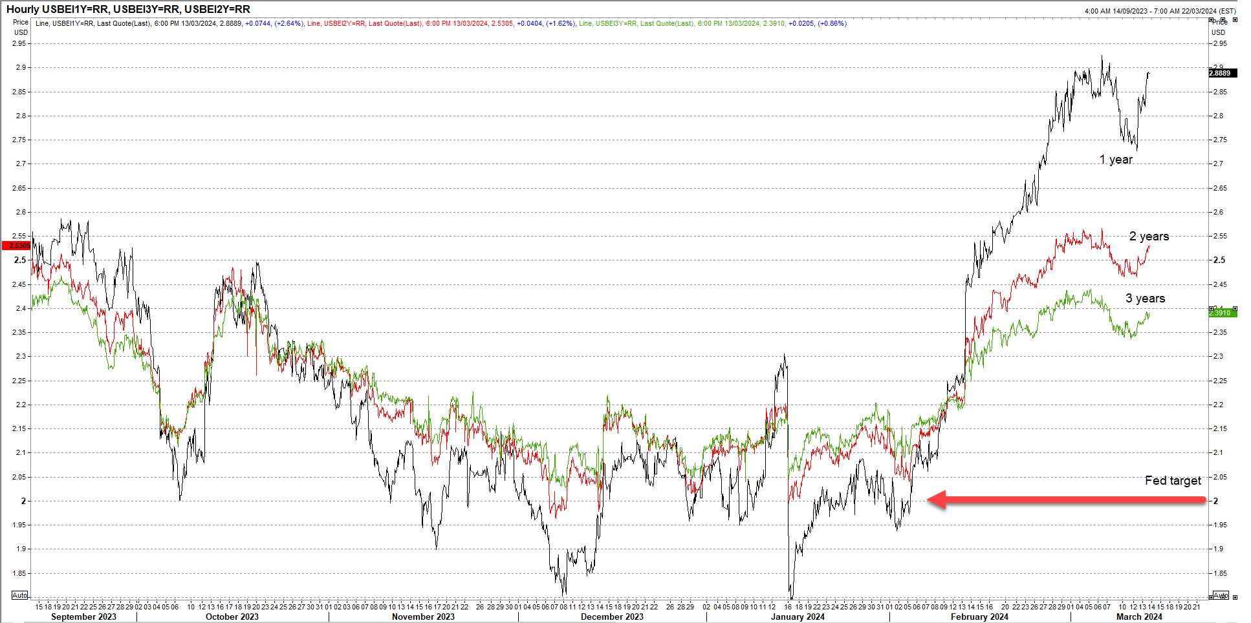Click the small square icon at top-right corner
The image size is (1251, 623).
[x=1235, y=20]
